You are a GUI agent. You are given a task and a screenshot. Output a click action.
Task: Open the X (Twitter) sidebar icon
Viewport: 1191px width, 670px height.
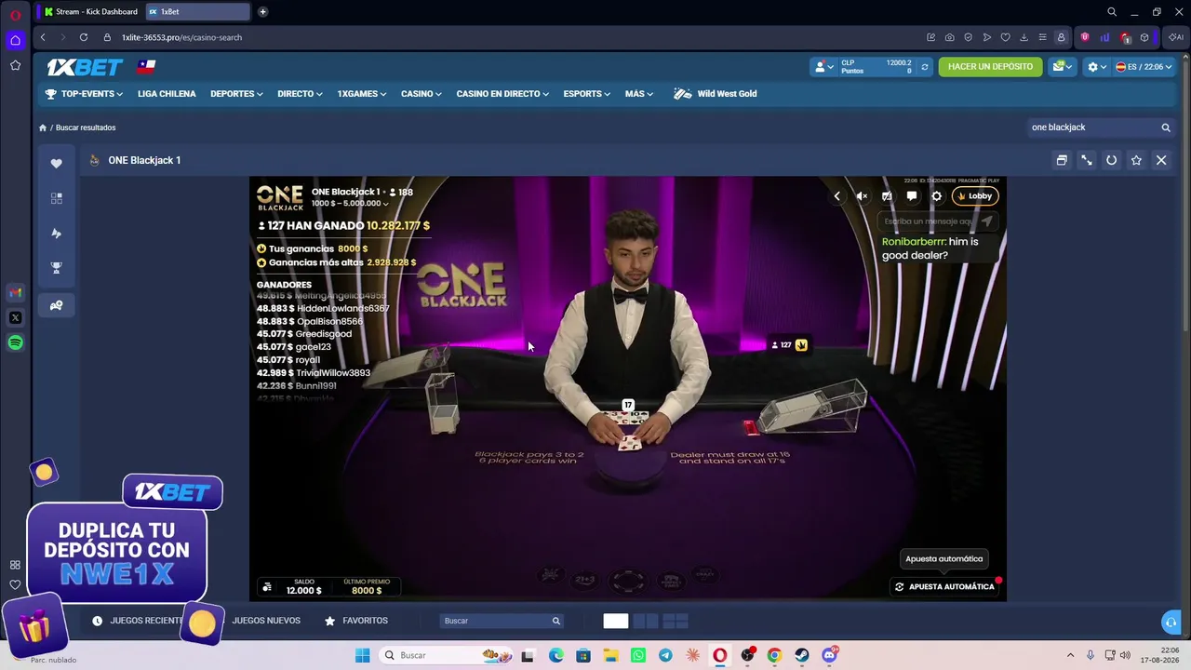click(x=15, y=317)
